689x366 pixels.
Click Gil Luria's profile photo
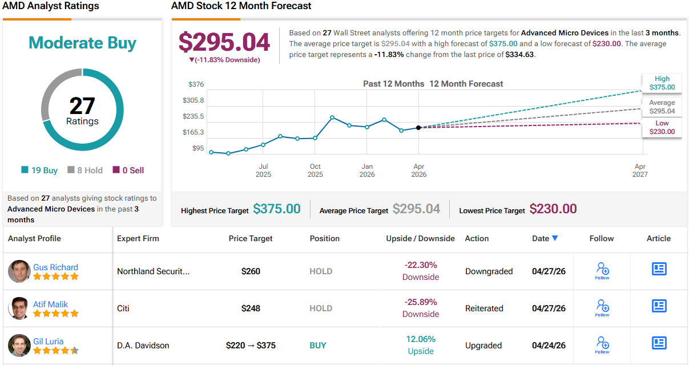(x=19, y=345)
